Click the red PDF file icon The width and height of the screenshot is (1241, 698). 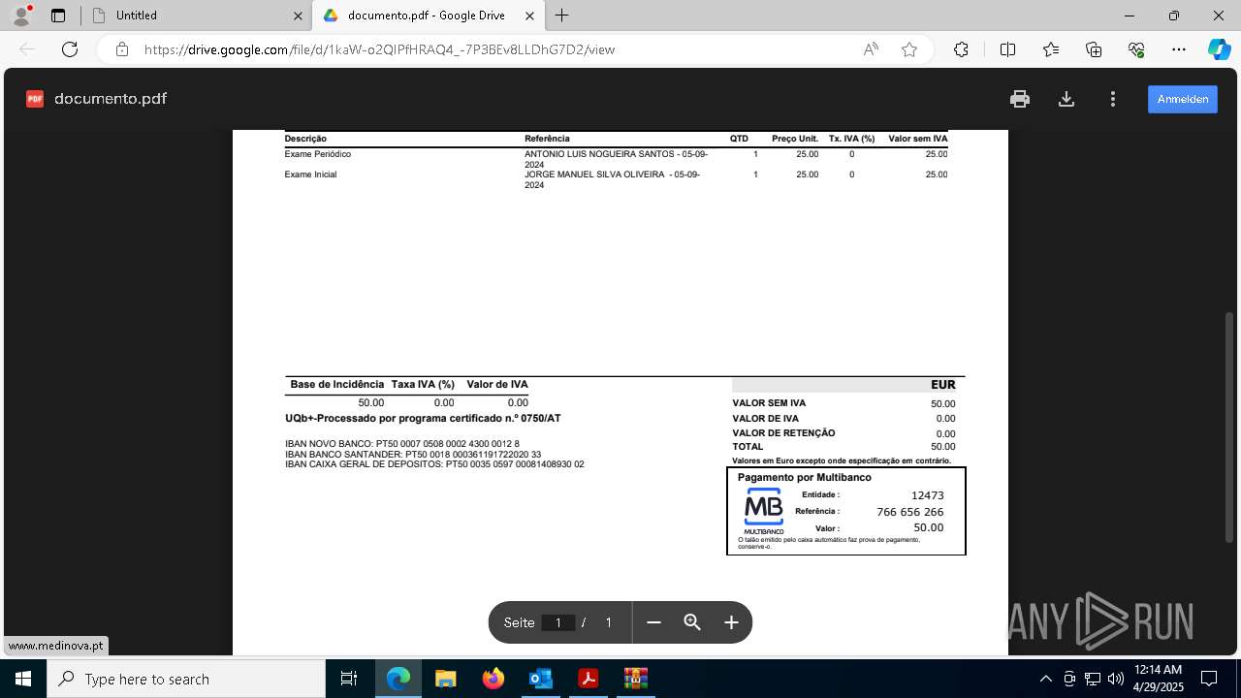35,99
